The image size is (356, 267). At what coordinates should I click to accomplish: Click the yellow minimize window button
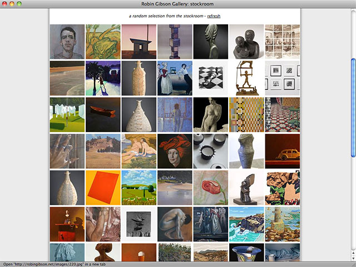12,4
